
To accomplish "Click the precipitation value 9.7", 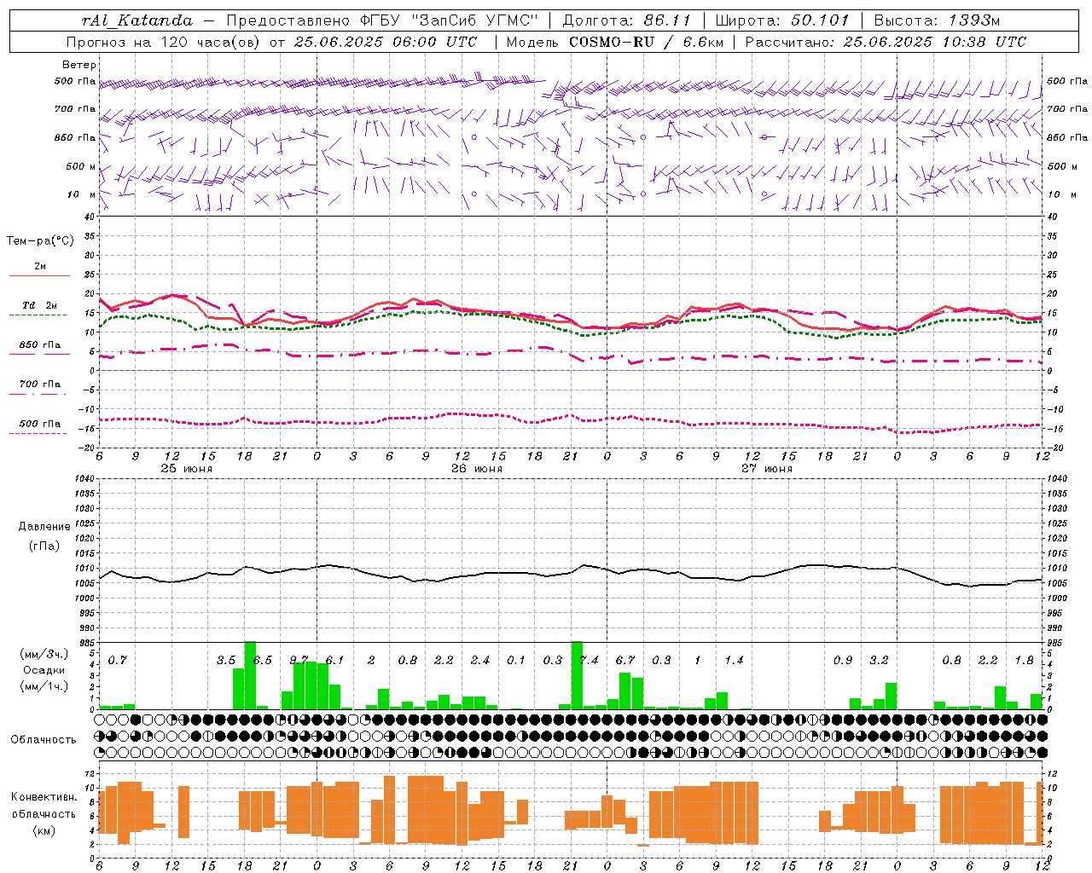I will [299, 660].
